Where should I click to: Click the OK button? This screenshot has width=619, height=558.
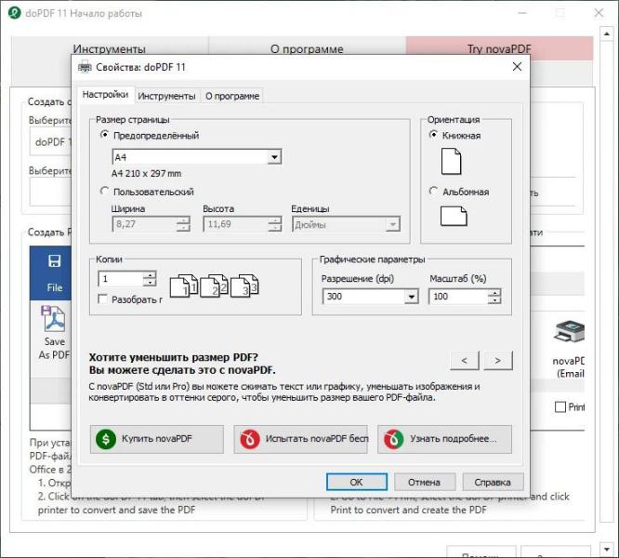[x=357, y=482]
